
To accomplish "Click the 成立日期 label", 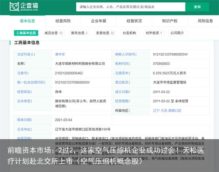I will coord(122,92).
